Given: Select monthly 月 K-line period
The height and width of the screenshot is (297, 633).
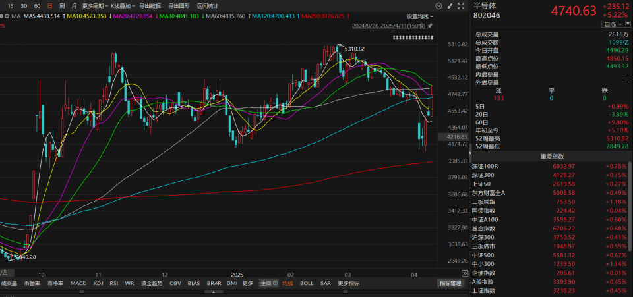Looking at the screenshot, I should tap(73, 6).
